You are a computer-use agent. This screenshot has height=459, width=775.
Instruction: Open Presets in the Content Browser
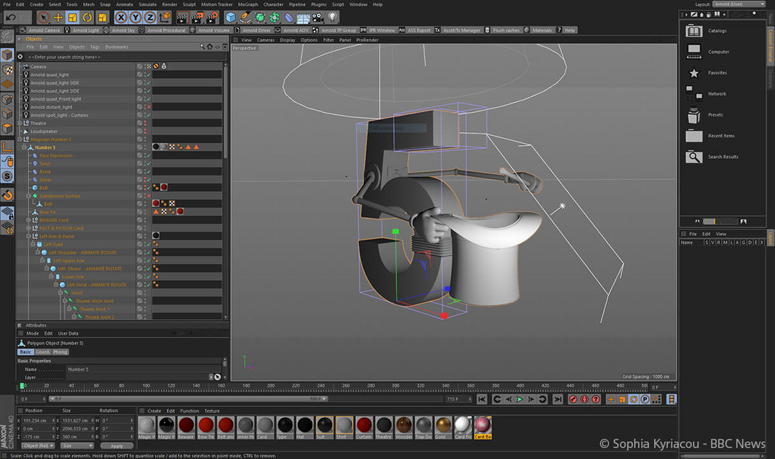point(694,115)
